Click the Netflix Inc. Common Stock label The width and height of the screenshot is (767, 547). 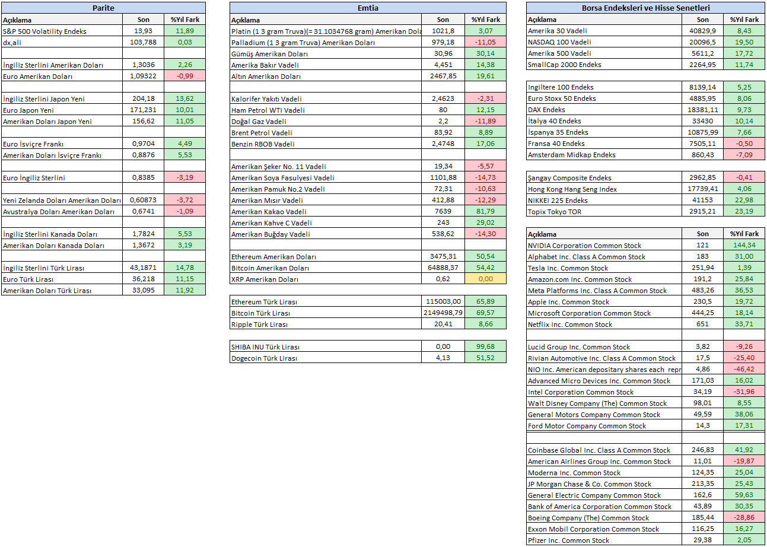(x=604, y=324)
